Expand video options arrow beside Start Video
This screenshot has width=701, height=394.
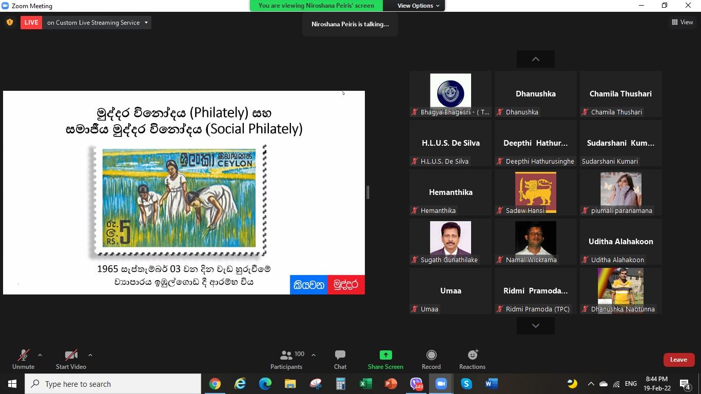[90, 355]
